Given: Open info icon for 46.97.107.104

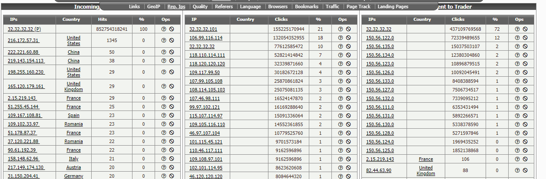Looking at the screenshot, I should (341, 133).
